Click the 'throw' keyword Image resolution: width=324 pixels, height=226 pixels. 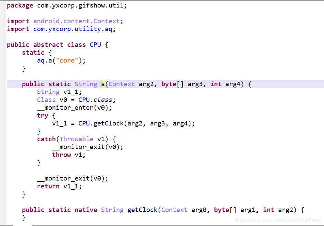[61, 155]
